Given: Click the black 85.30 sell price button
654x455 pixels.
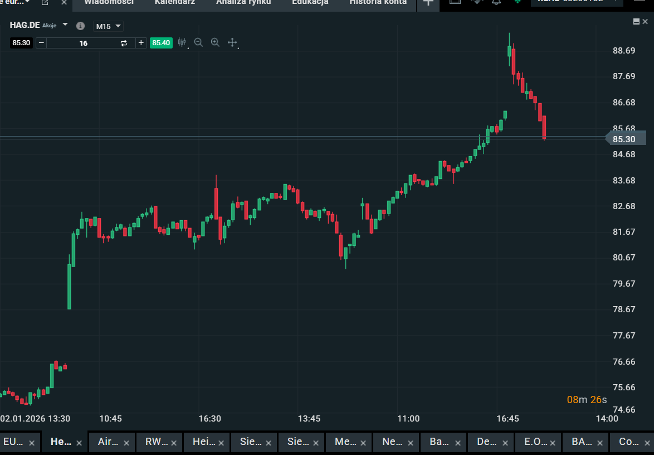Looking at the screenshot, I should [x=21, y=43].
